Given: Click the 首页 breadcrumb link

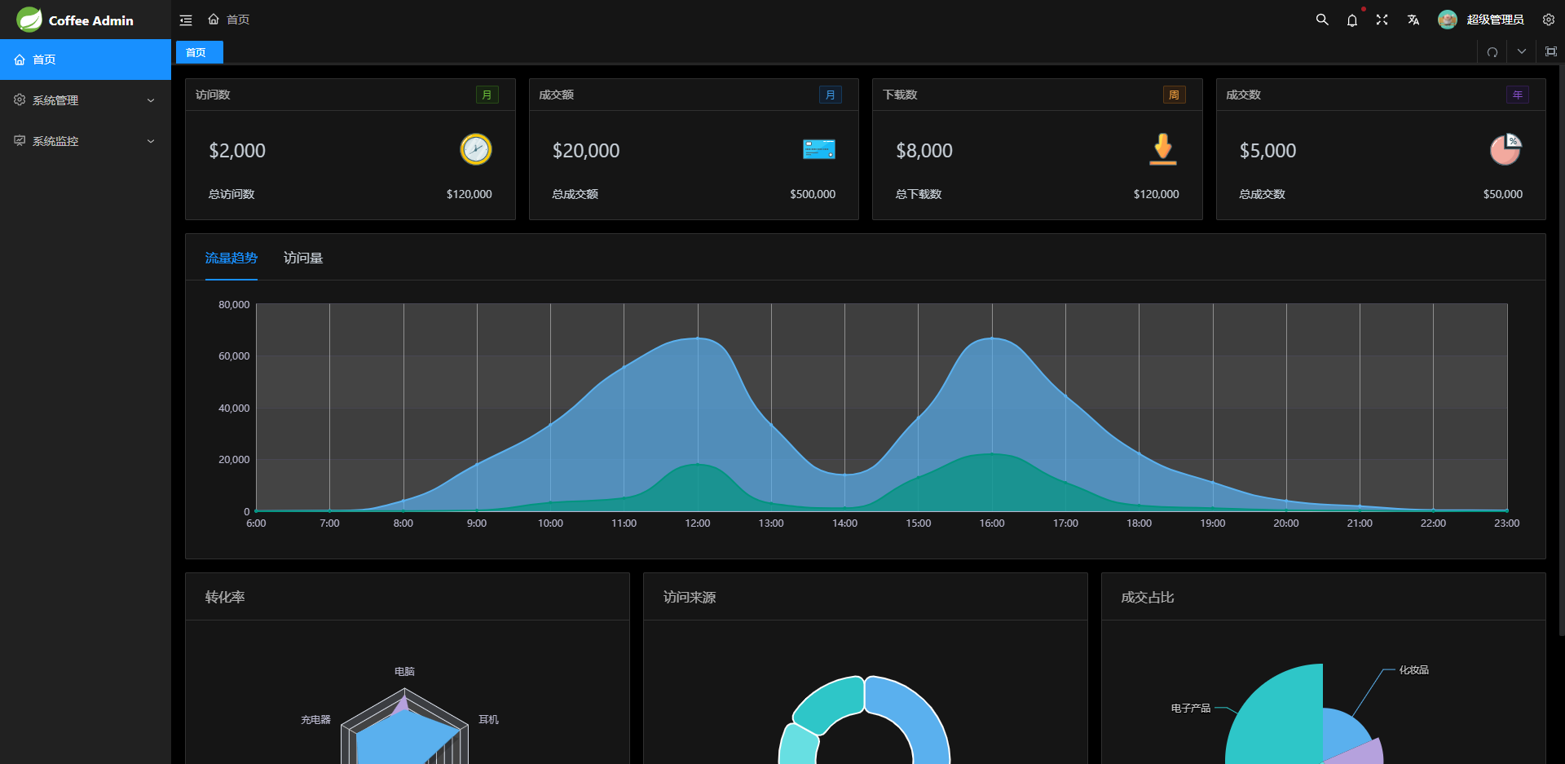Looking at the screenshot, I should [237, 20].
